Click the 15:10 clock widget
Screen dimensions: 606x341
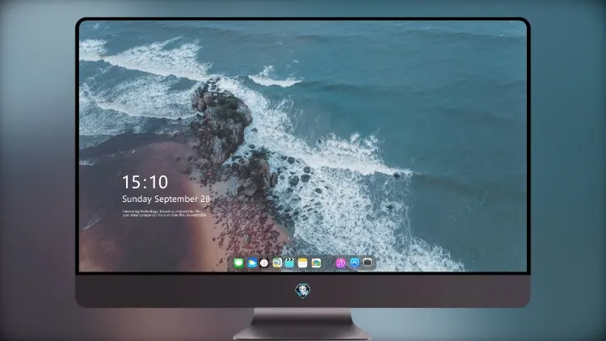coord(145,182)
